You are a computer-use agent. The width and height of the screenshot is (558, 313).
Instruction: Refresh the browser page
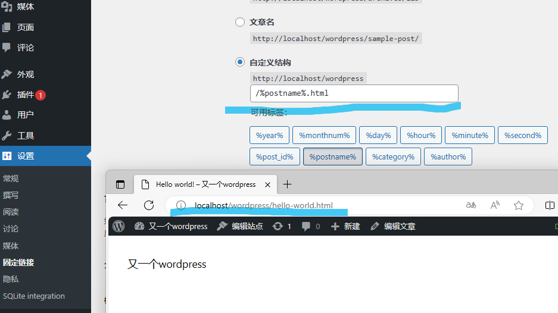pos(149,205)
